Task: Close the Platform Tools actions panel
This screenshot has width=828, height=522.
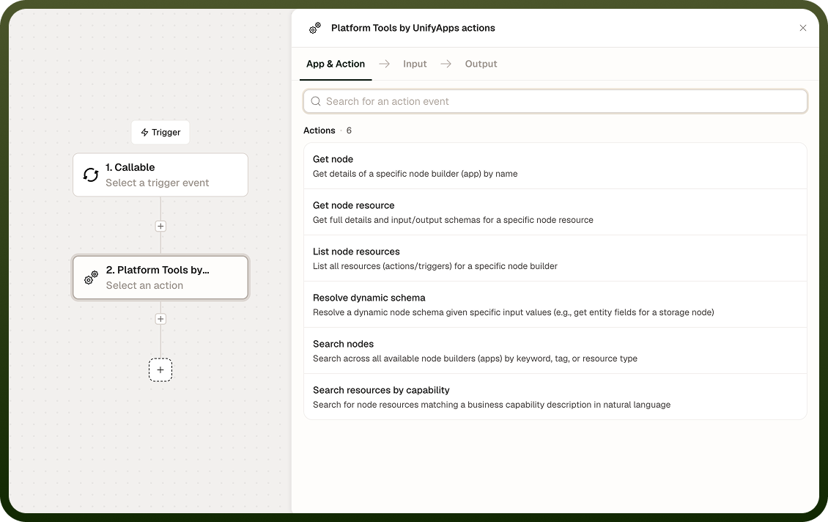Action: coord(802,28)
